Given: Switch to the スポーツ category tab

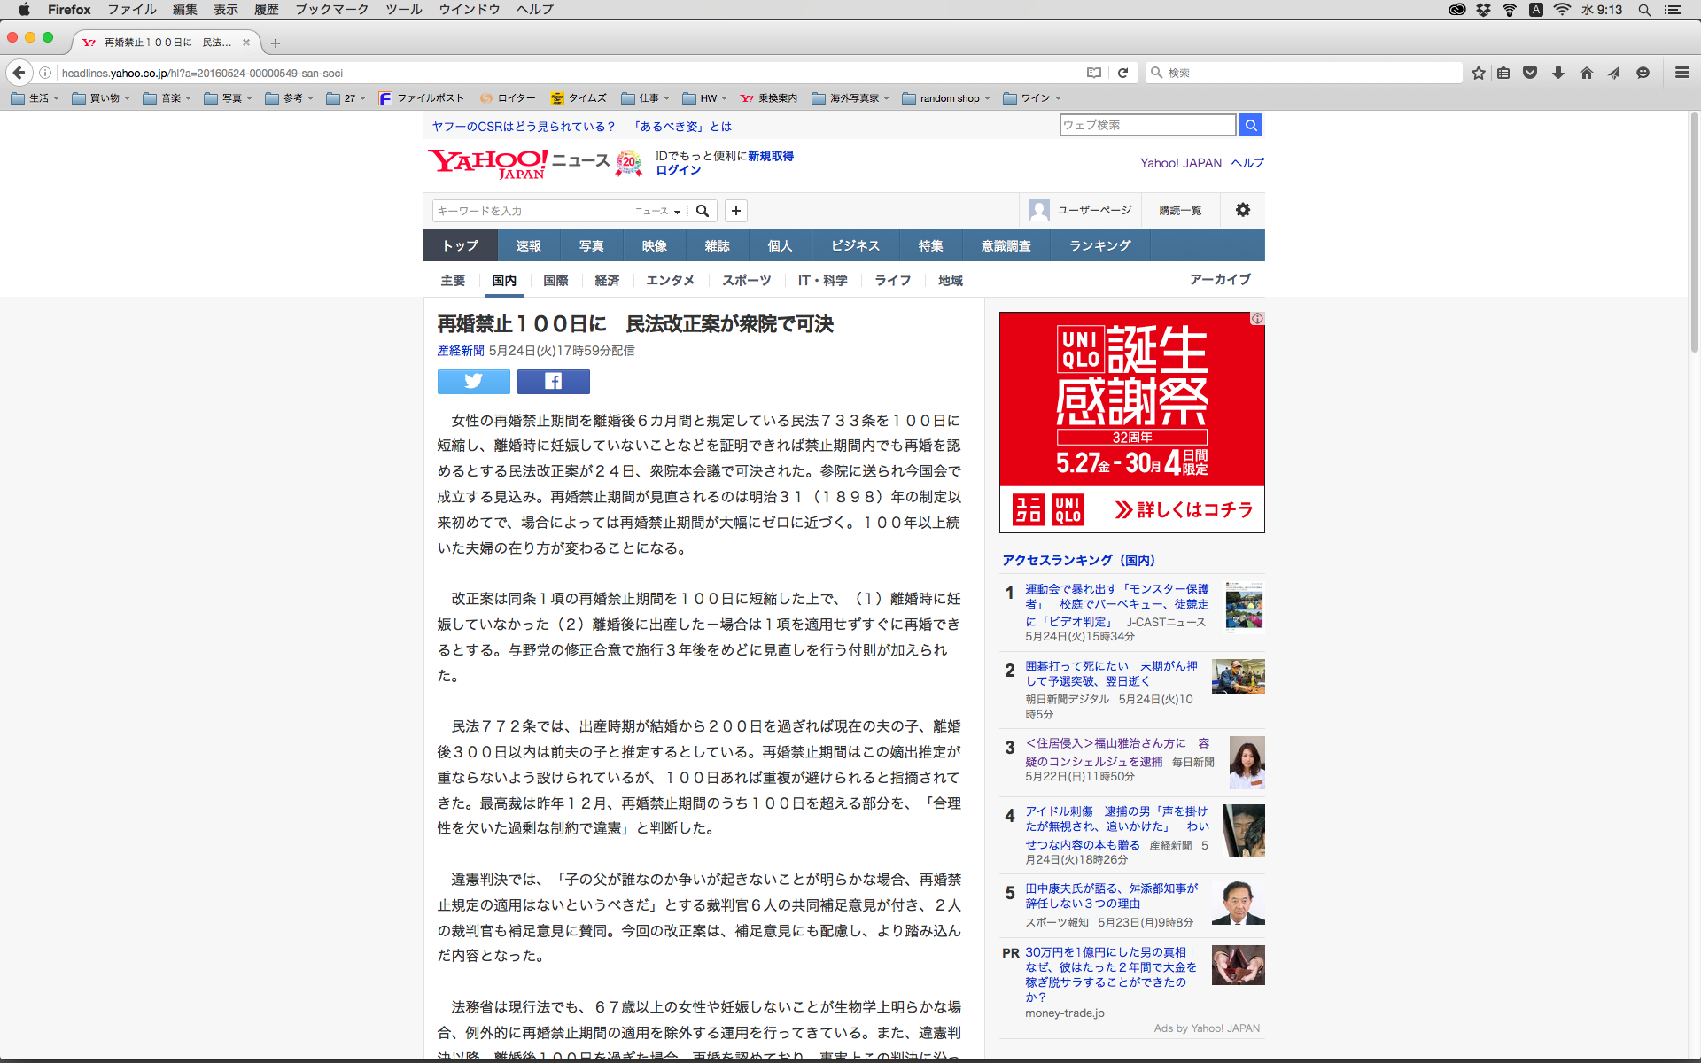Looking at the screenshot, I should [746, 280].
